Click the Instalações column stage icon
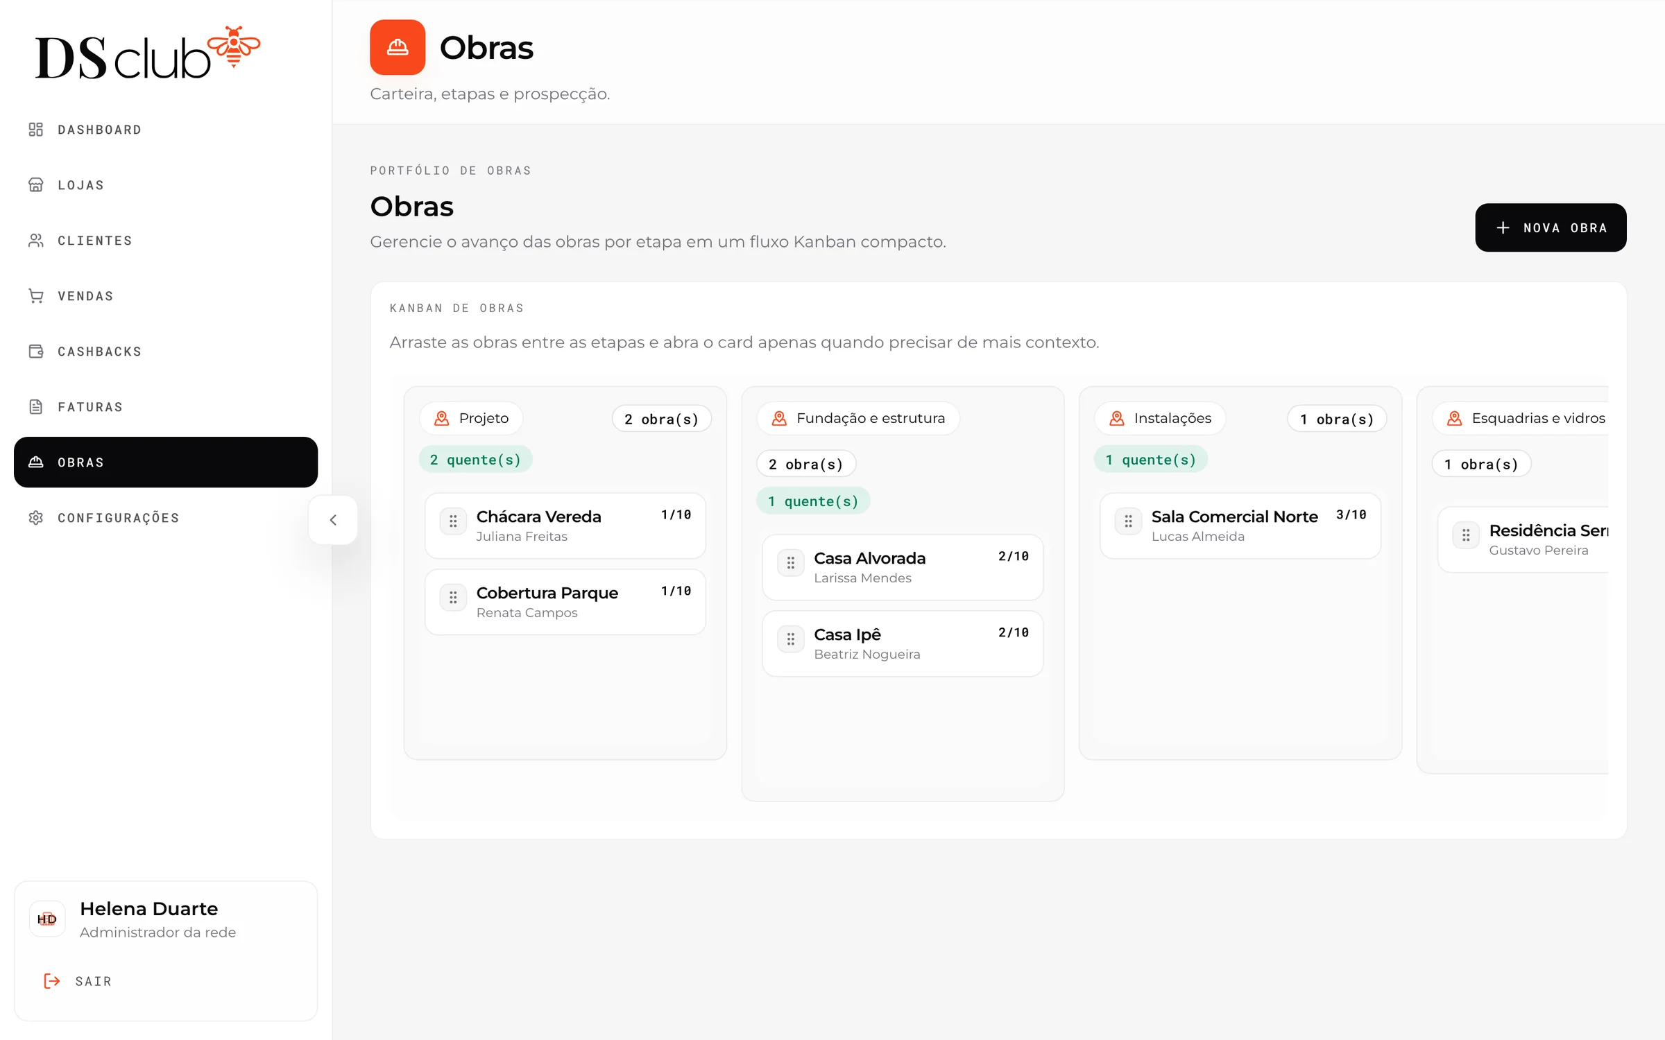 tap(1117, 418)
